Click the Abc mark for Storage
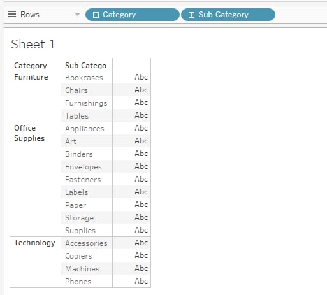This screenshot has height=295, width=327. tap(141, 217)
